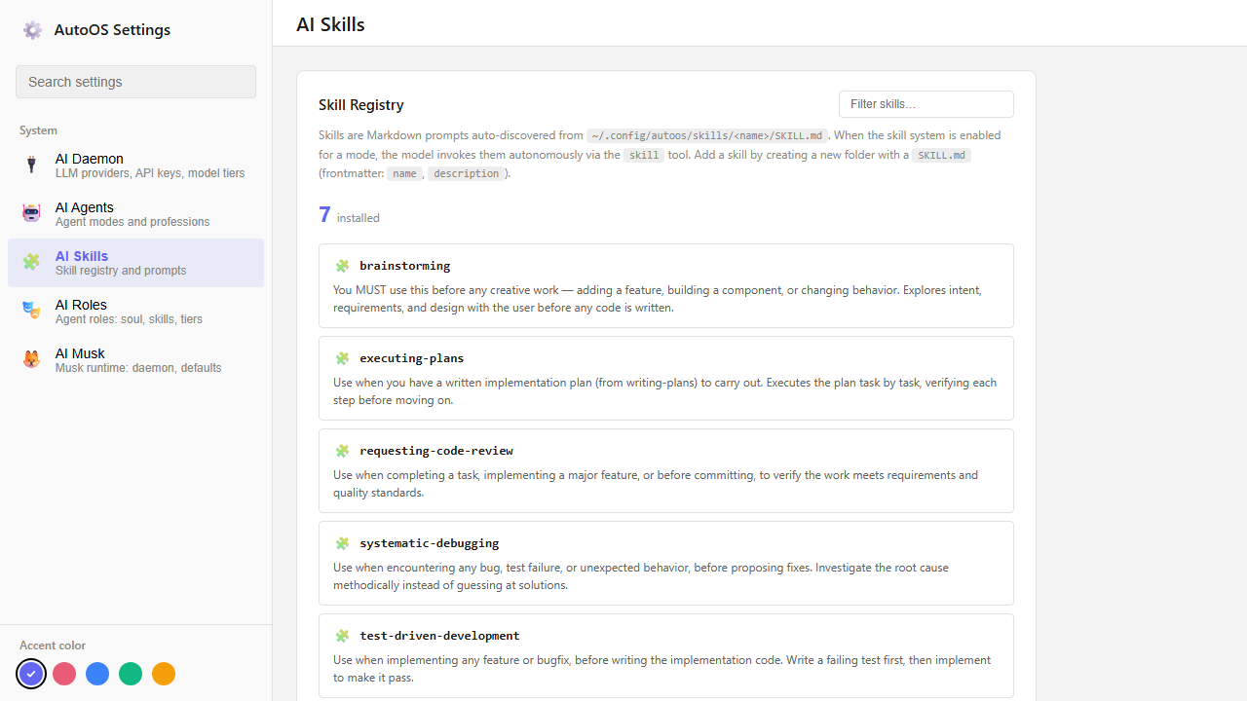Focus the Search settings field
The width and height of the screenshot is (1247, 701).
point(135,82)
